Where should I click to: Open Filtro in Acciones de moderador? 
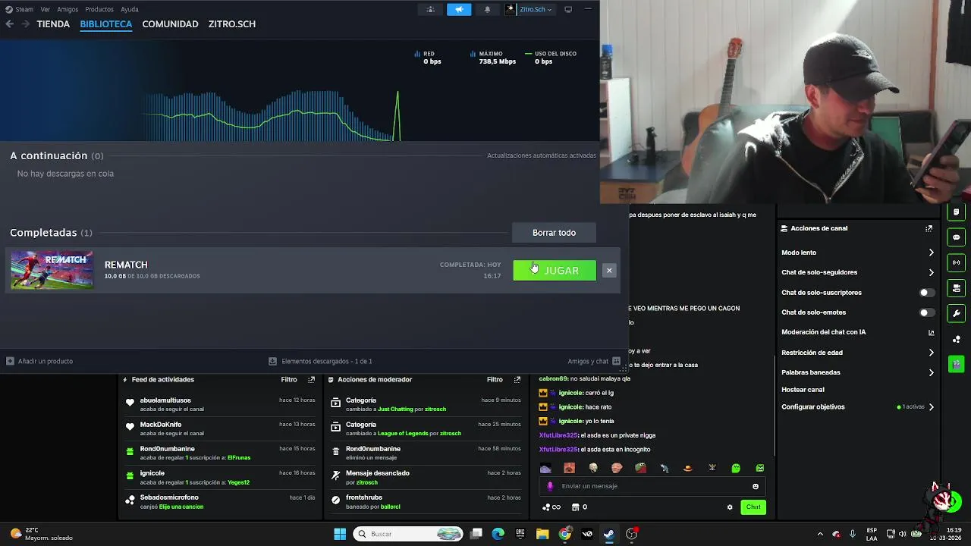(495, 379)
